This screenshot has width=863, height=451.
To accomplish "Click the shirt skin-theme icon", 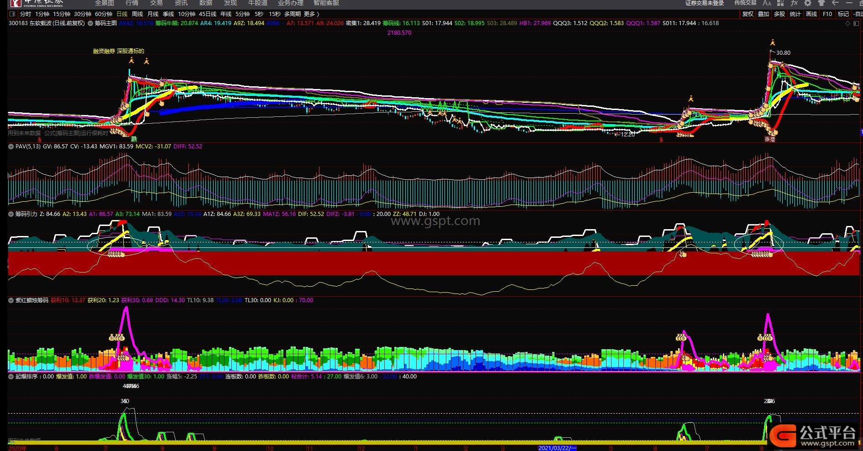I will 821,3.
